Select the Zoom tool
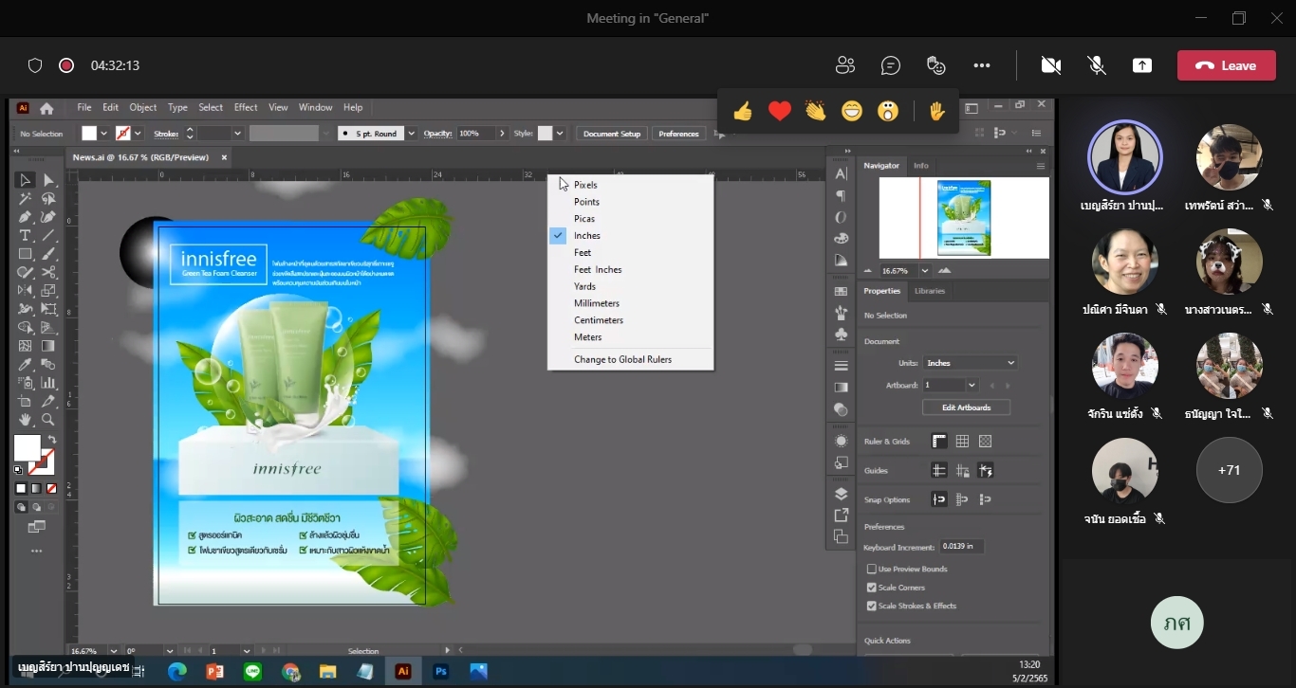The width and height of the screenshot is (1296, 688). click(x=48, y=419)
